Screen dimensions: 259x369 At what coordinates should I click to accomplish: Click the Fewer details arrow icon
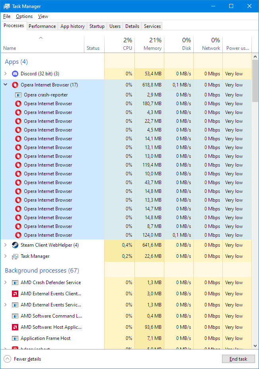coord(7,359)
